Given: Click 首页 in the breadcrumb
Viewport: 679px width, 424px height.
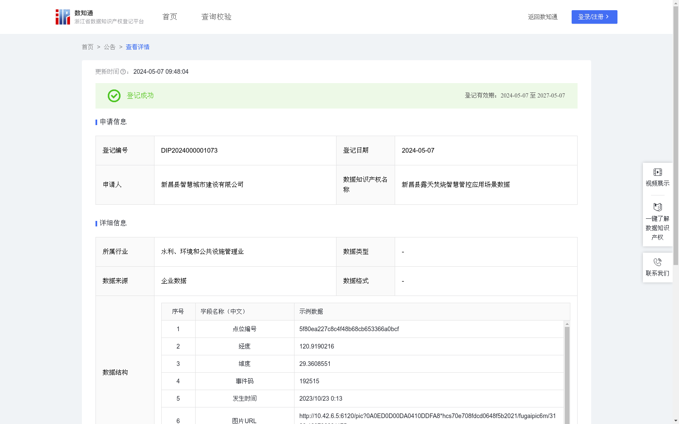Looking at the screenshot, I should (87, 47).
